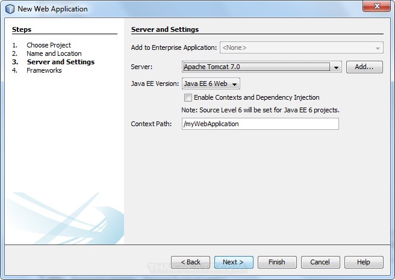Select the Frameworks step

coord(44,70)
